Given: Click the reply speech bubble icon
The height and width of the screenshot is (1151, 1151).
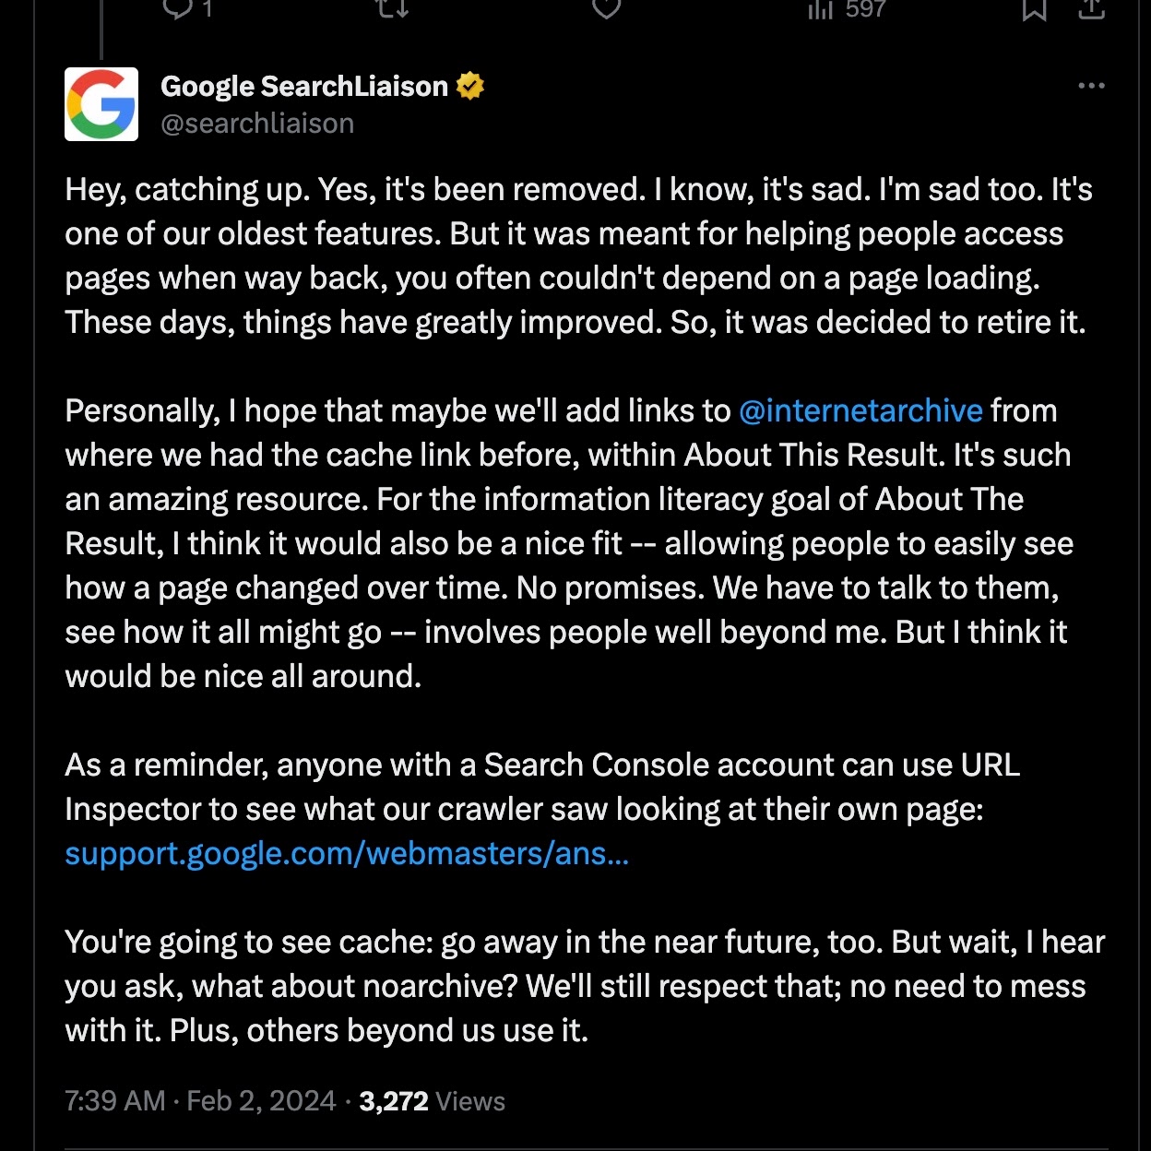Looking at the screenshot, I should click(x=177, y=8).
